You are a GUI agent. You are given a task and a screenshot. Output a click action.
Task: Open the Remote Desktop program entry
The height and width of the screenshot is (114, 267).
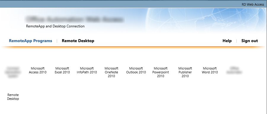[x=13, y=97]
